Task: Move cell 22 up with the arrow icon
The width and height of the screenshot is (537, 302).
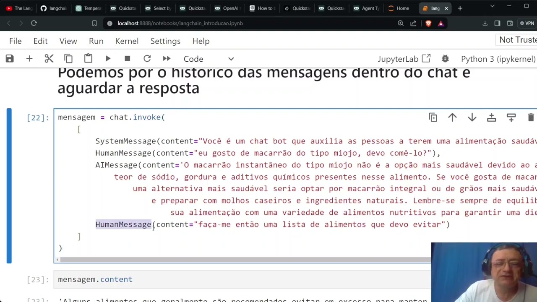Action: coord(452,118)
